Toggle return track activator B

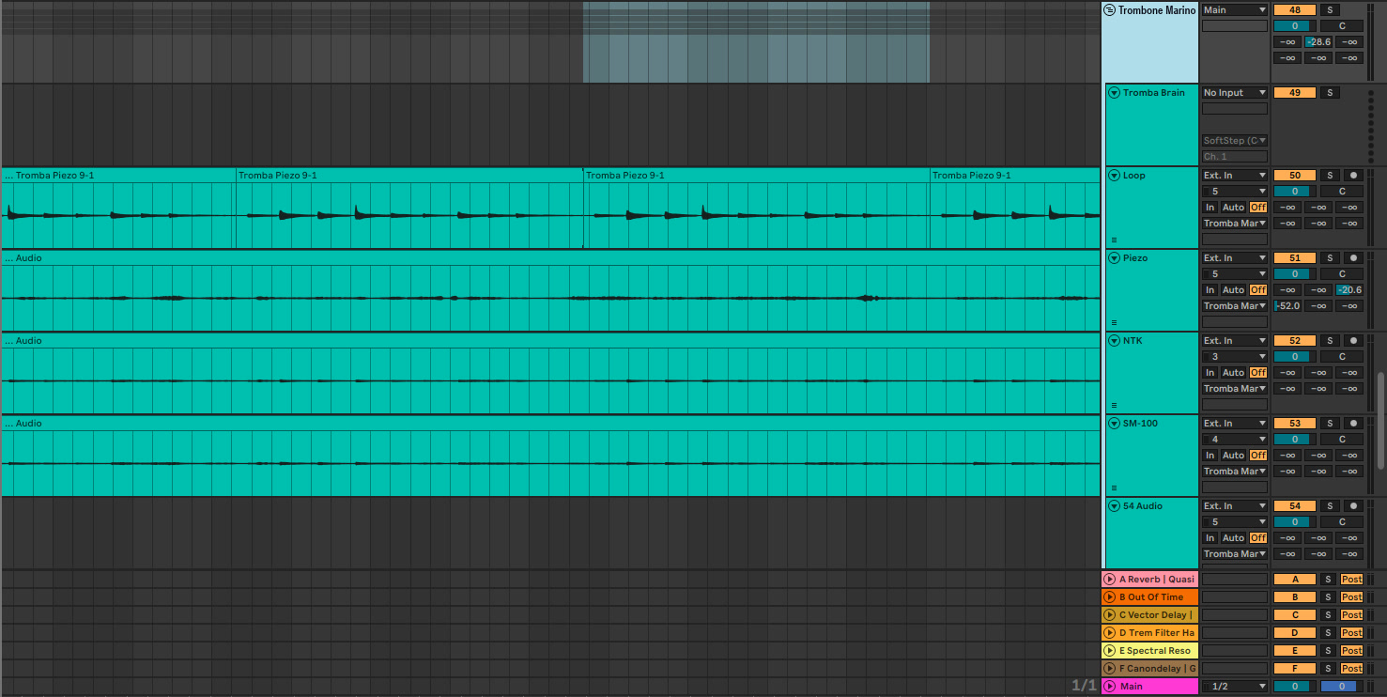(x=1294, y=597)
